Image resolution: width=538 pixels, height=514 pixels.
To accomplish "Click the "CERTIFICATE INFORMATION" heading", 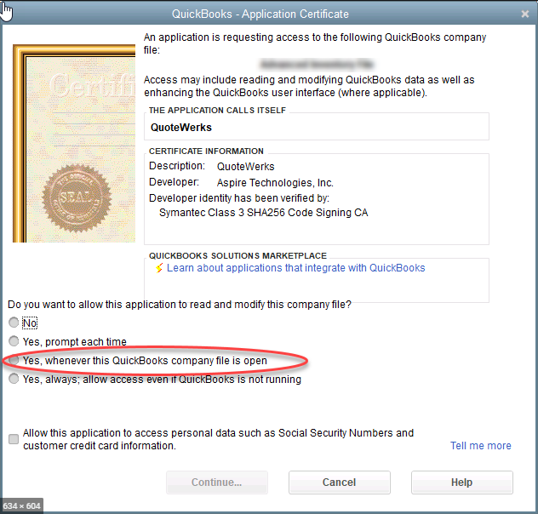I will coord(206,151).
